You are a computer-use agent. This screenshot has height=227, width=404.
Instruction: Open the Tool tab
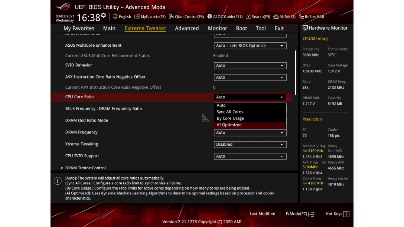click(261, 28)
